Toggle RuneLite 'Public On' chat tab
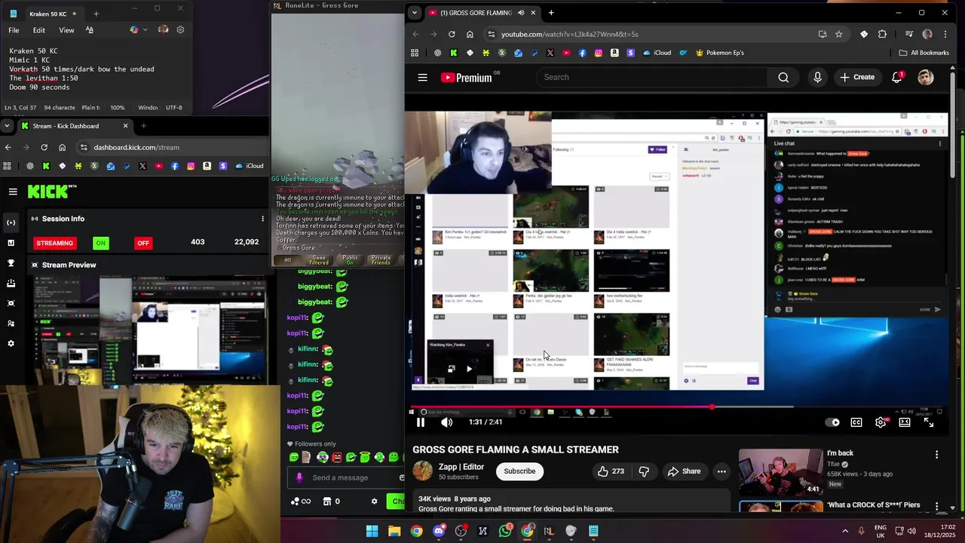 351,260
